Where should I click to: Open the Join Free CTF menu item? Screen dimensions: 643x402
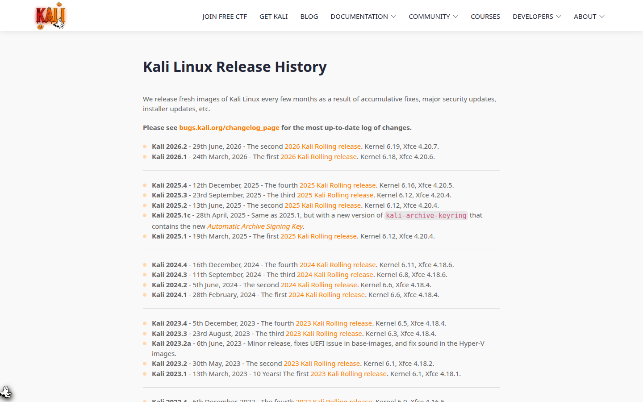point(225,17)
